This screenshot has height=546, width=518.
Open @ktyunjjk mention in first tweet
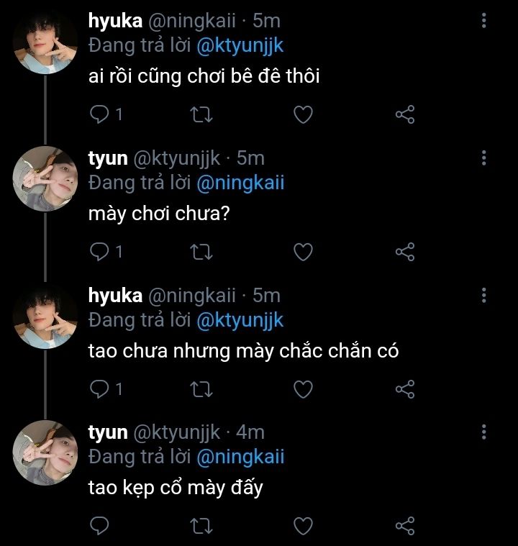240,46
